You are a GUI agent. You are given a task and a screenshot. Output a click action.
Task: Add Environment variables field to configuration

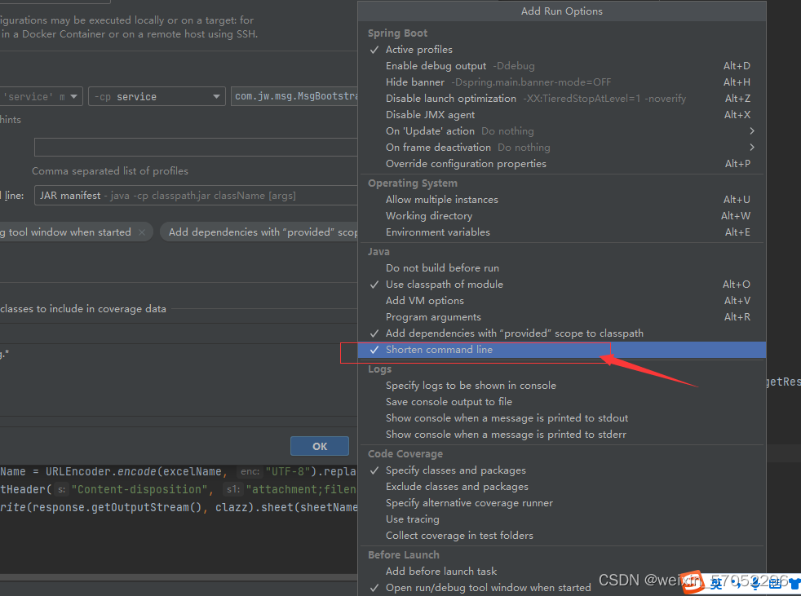[x=438, y=232]
